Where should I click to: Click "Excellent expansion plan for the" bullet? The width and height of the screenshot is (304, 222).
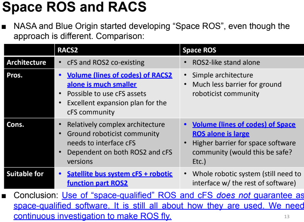pos(117,103)
